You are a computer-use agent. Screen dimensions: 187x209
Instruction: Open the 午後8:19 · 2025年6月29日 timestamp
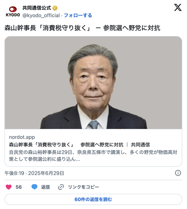coord(34,173)
